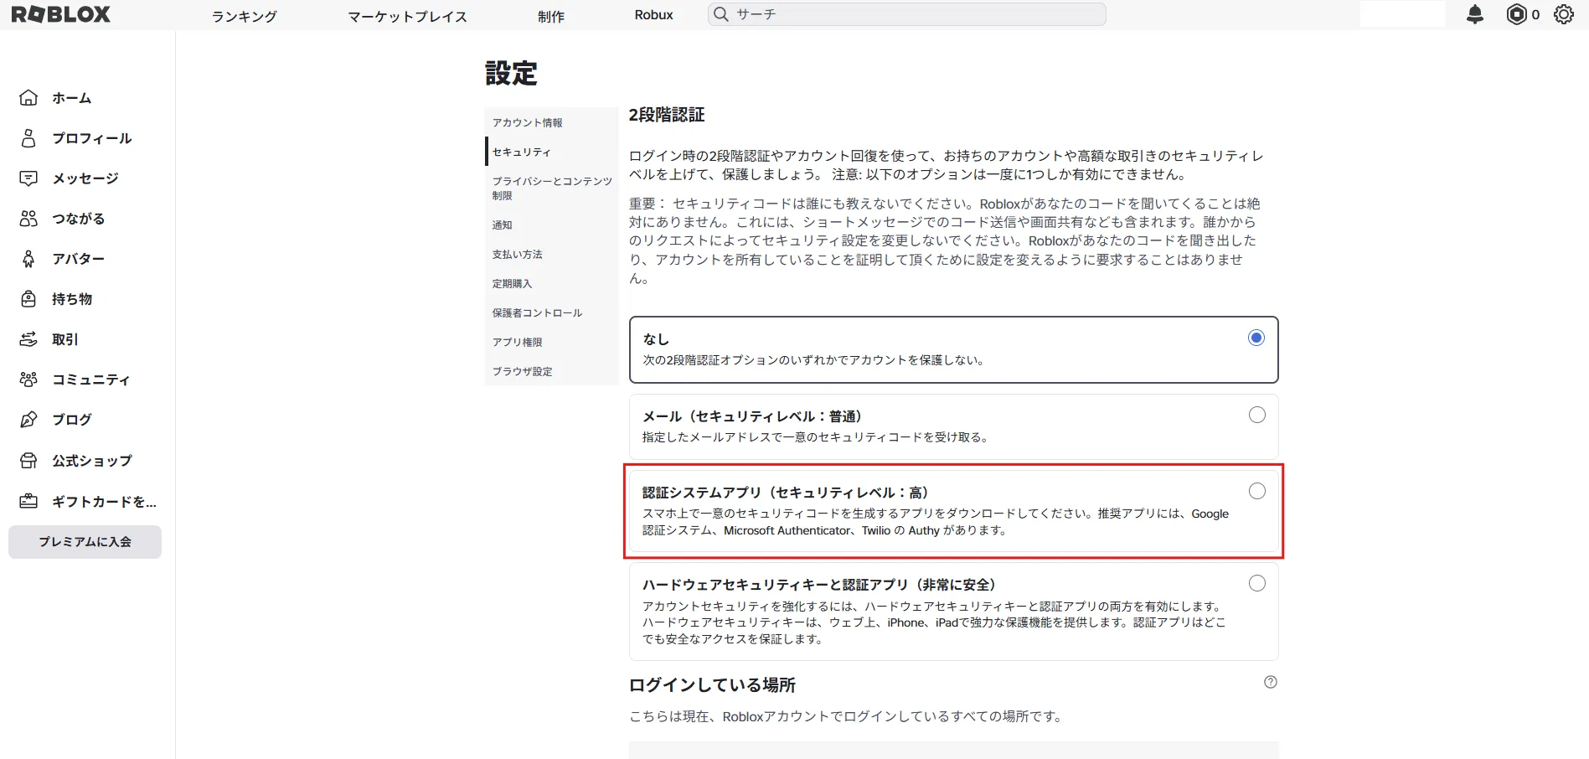Open the マーケットプレイス top menu
Screen dimensions: 1589x759
coord(407,16)
